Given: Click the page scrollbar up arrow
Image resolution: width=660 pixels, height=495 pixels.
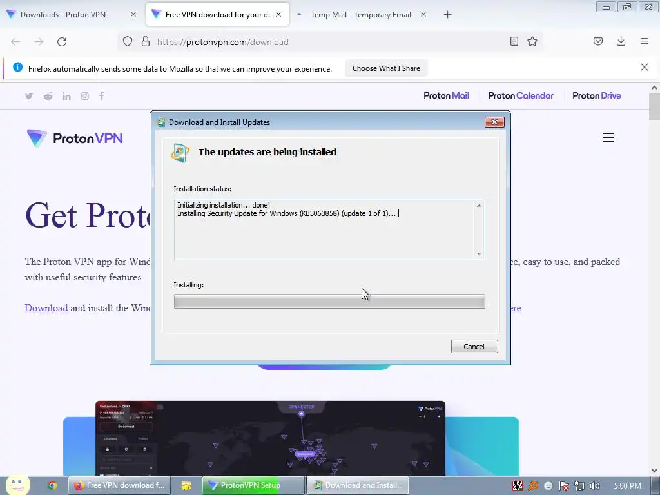Looking at the screenshot, I should coord(654,88).
